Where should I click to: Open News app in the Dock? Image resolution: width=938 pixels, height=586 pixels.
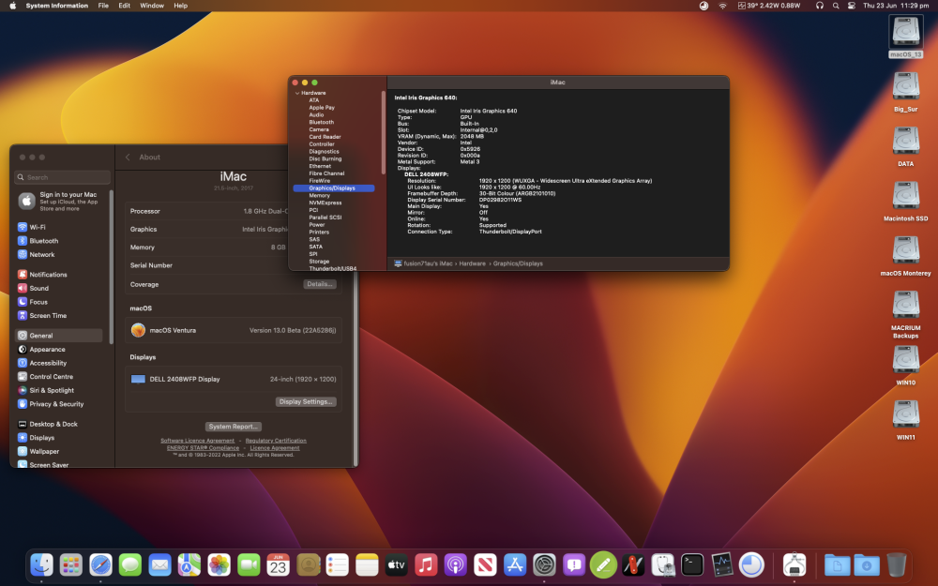(x=485, y=564)
